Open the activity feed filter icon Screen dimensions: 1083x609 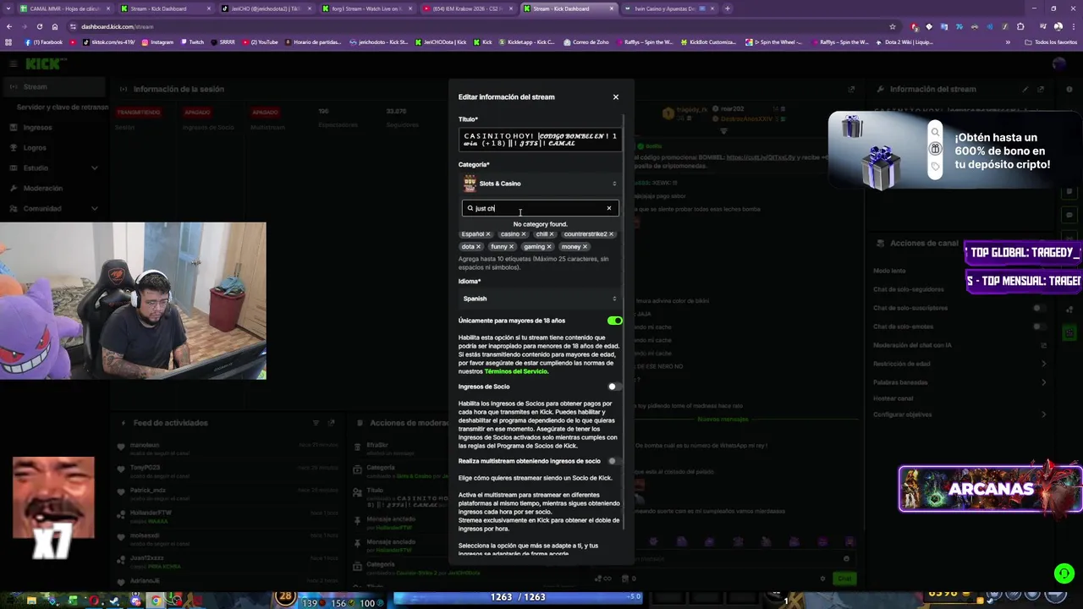[316, 423]
